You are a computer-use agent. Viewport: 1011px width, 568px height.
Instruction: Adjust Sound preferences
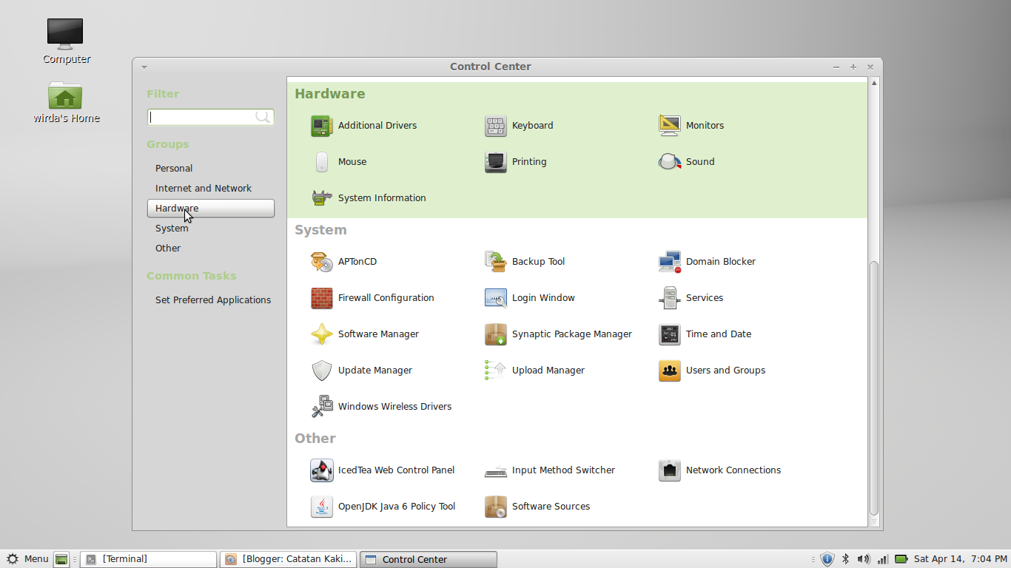tap(699, 162)
